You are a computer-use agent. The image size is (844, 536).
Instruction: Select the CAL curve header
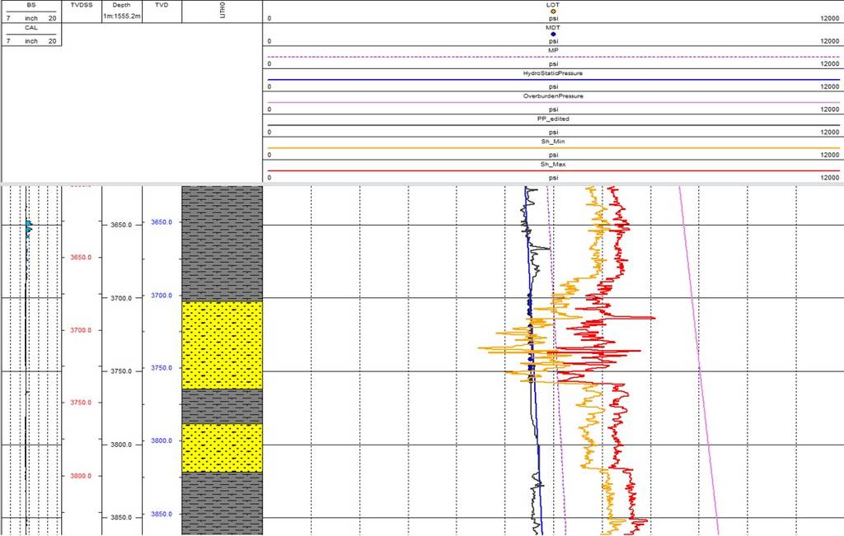(31, 27)
